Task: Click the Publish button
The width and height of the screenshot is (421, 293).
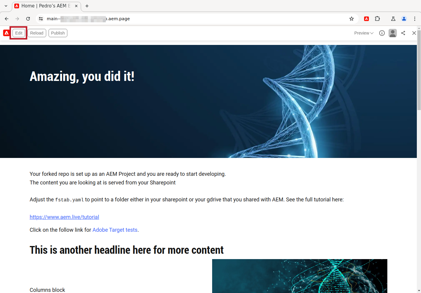Action: point(58,33)
